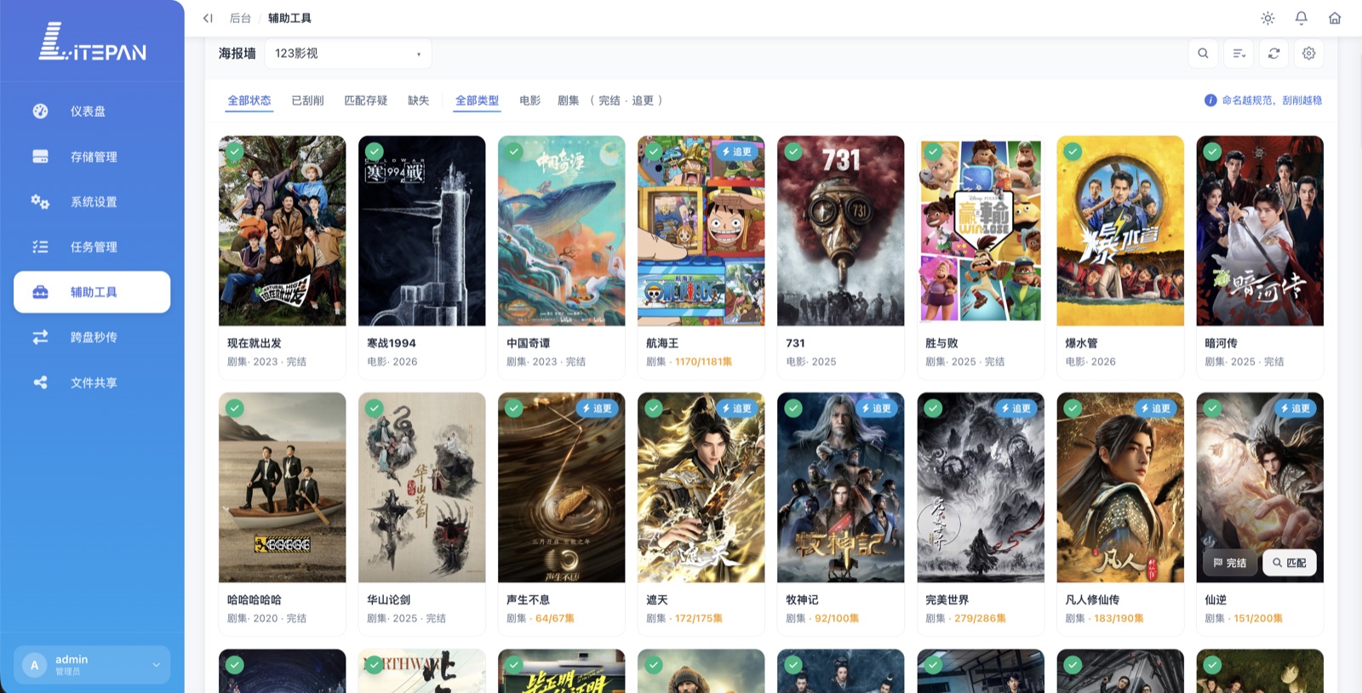Open poster wall settings gear

pyautogui.click(x=1309, y=54)
